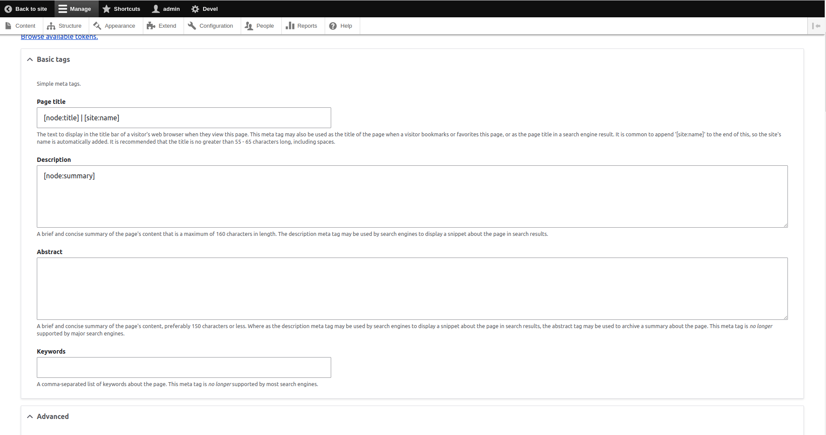826x435 pixels.
Task: Click the Shortcuts star icon
Action: (106, 9)
